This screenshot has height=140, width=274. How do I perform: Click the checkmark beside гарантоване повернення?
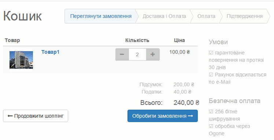coord(211,53)
